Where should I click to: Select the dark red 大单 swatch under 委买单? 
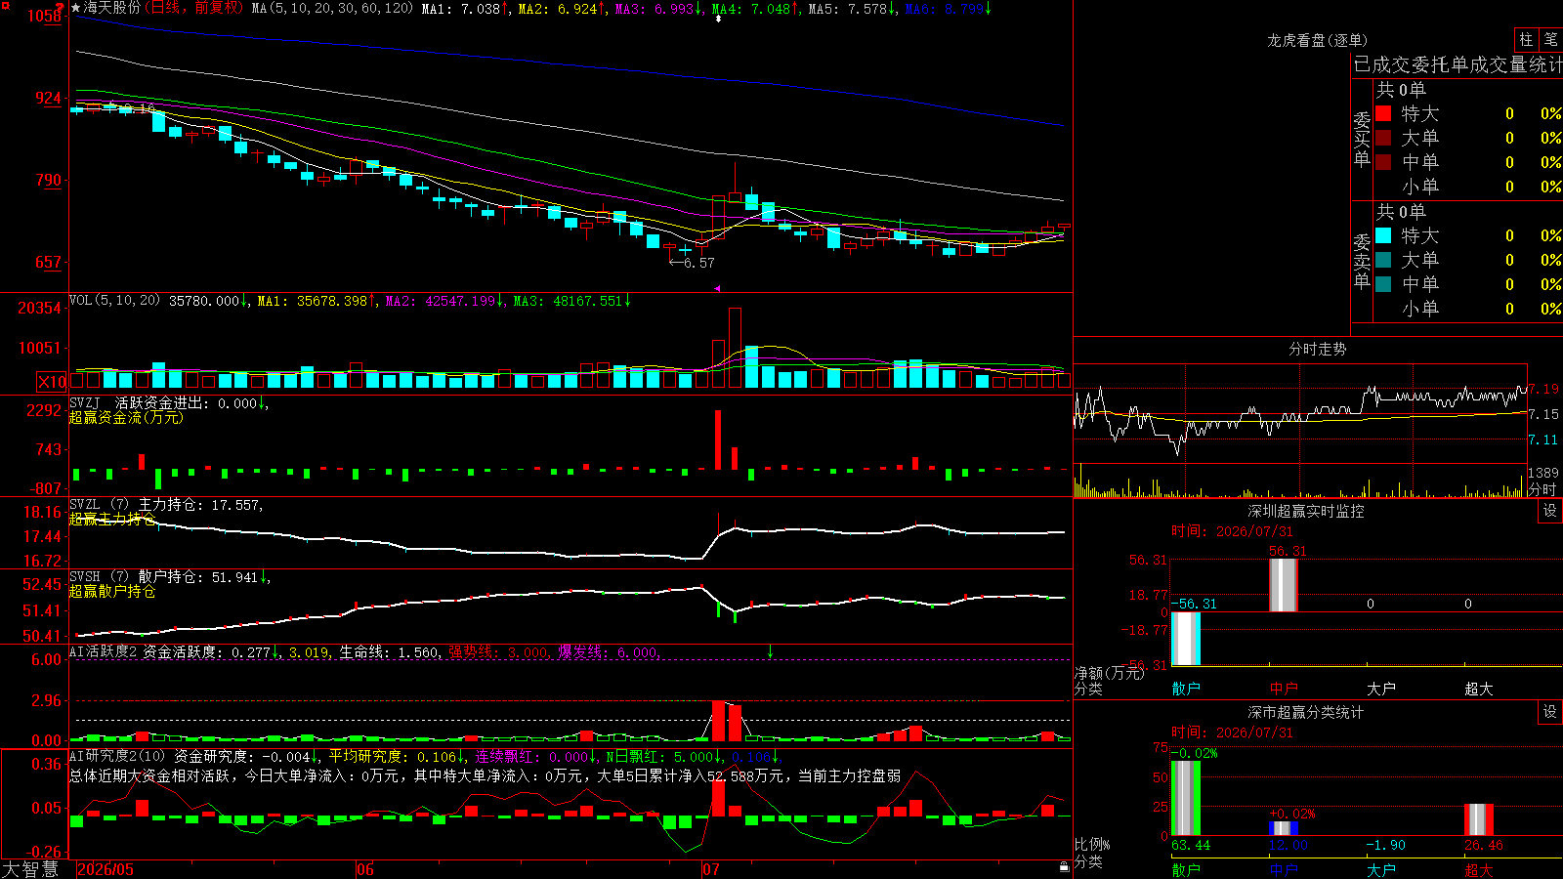[x=1383, y=138]
